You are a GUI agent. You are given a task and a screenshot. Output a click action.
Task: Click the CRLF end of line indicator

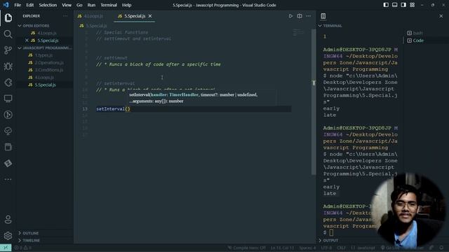[342, 248]
